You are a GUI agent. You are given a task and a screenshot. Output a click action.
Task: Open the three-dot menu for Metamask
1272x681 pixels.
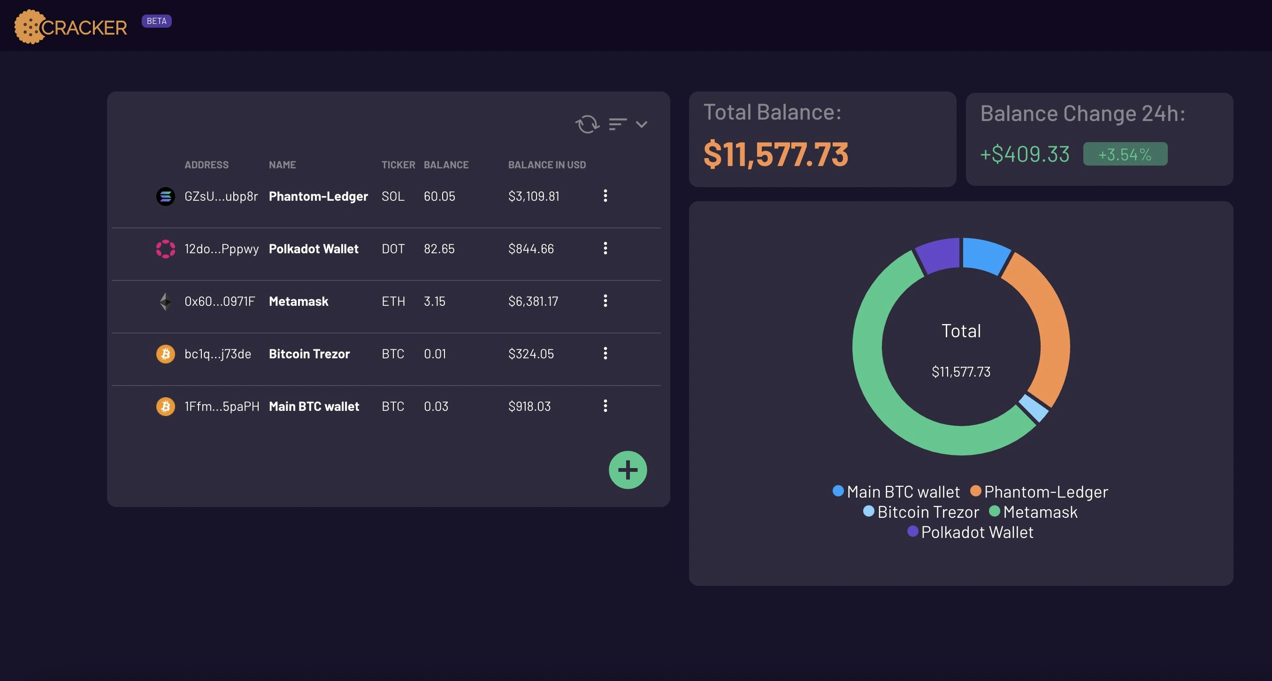[x=605, y=301]
